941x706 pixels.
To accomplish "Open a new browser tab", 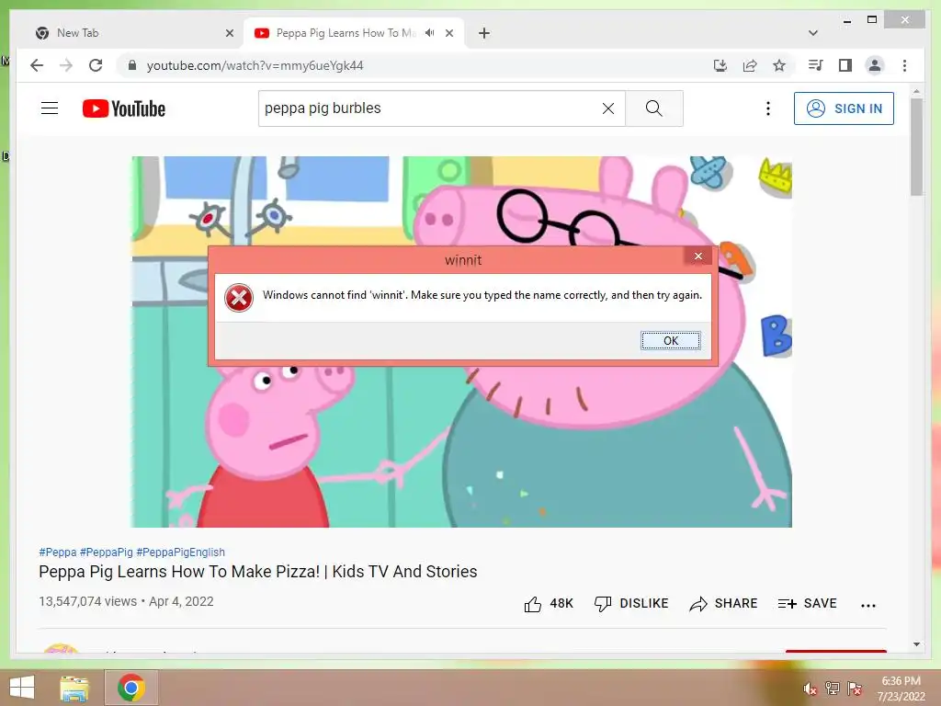I will (484, 33).
